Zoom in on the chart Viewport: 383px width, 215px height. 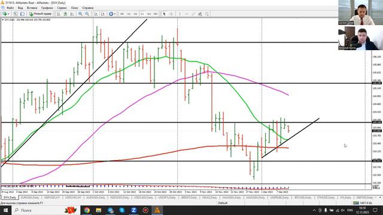(80, 14)
